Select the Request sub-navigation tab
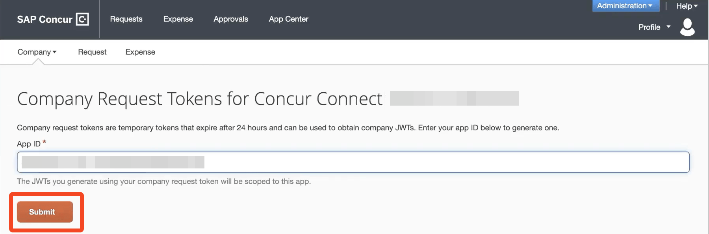Viewport: 709px width, 234px height. [92, 52]
